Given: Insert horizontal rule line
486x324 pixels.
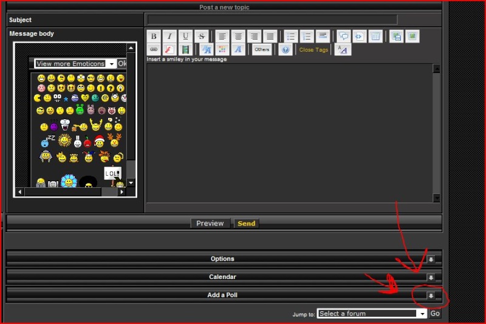Looking at the screenshot, I should click(323, 36).
